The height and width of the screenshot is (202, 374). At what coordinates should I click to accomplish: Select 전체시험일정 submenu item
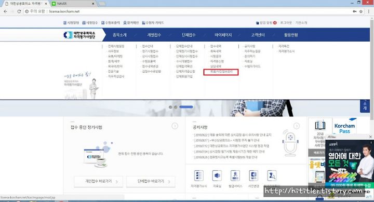(x=116, y=46)
